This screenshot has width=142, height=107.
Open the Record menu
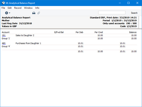pyautogui.click(x=18, y=8)
